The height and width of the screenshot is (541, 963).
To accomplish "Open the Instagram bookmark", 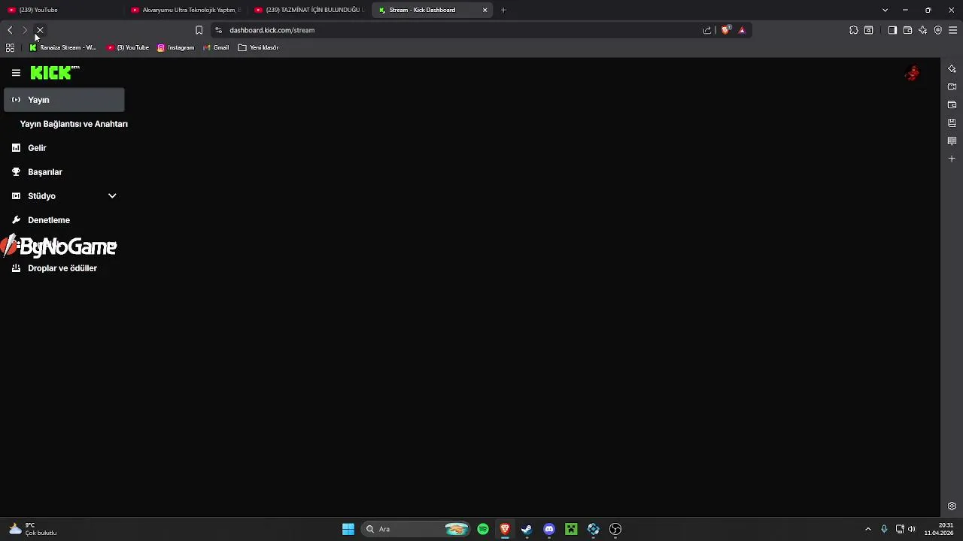I will coord(176,47).
